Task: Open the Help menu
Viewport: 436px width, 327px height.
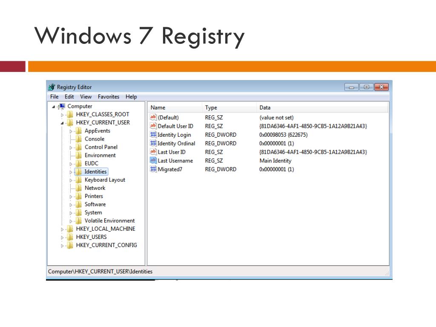Action: [131, 97]
